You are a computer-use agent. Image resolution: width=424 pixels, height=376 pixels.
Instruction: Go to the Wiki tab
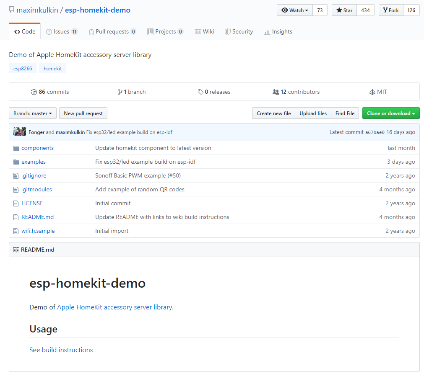pos(204,31)
